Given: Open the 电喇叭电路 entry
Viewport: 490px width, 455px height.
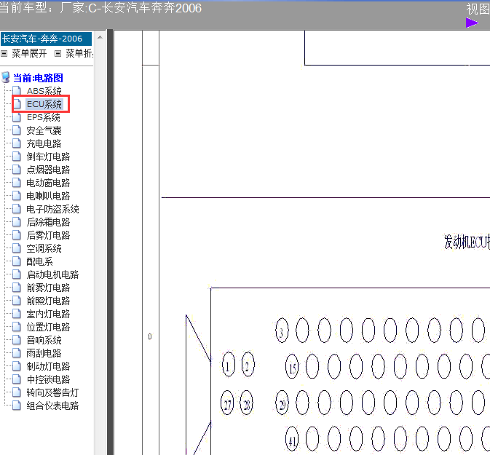Looking at the screenshot, I should tap(49, 196).
